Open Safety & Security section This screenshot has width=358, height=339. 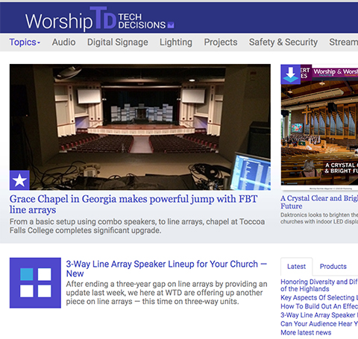point(283,42)
